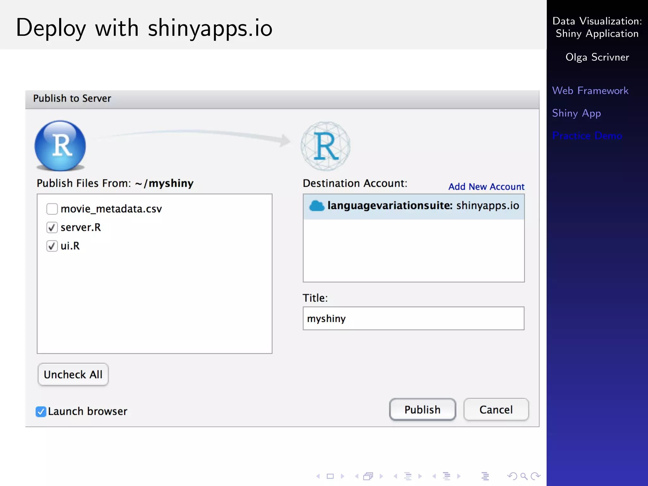Uncheck the server.R checkbox

[x=52, y=227]
